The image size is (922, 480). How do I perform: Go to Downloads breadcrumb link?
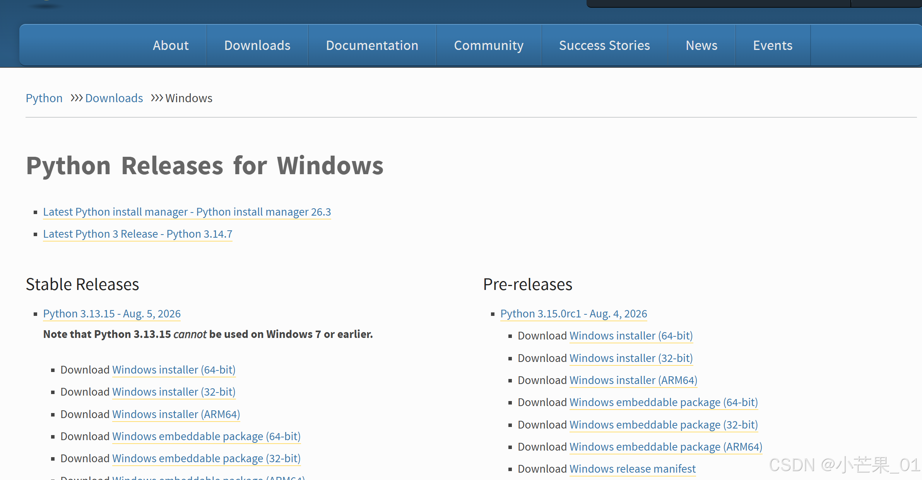point(114,98)
